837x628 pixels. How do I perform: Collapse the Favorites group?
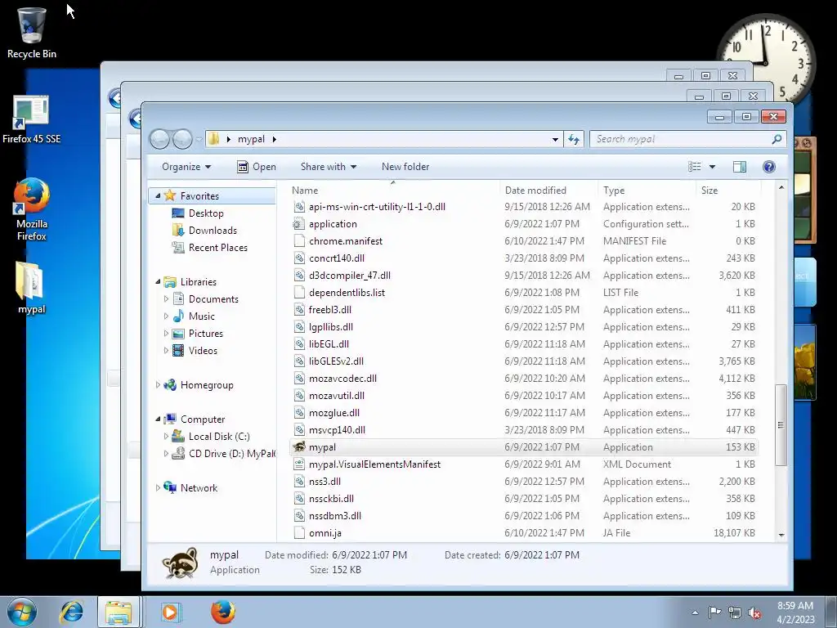click(158, 196)
